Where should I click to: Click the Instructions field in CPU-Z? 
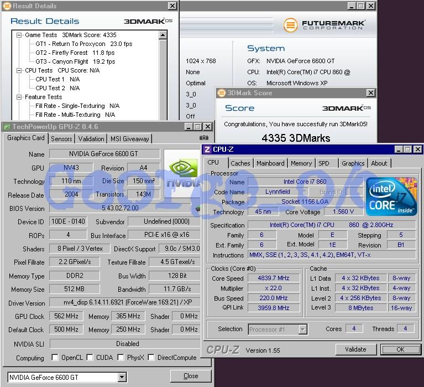332,255
